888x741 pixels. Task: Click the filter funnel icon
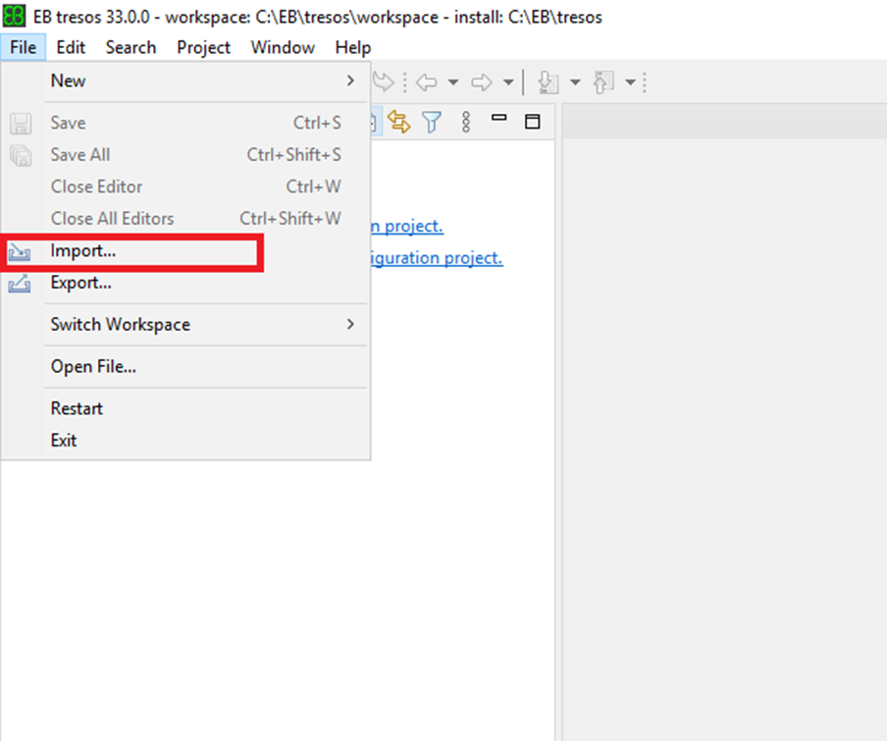click(x=432, y=122)
